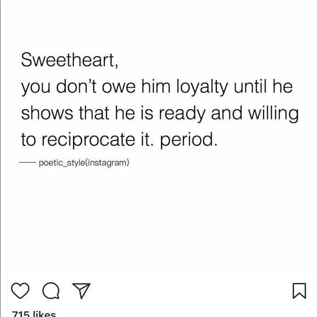Click the word "shows" in the quote

[x=47, y=113]
